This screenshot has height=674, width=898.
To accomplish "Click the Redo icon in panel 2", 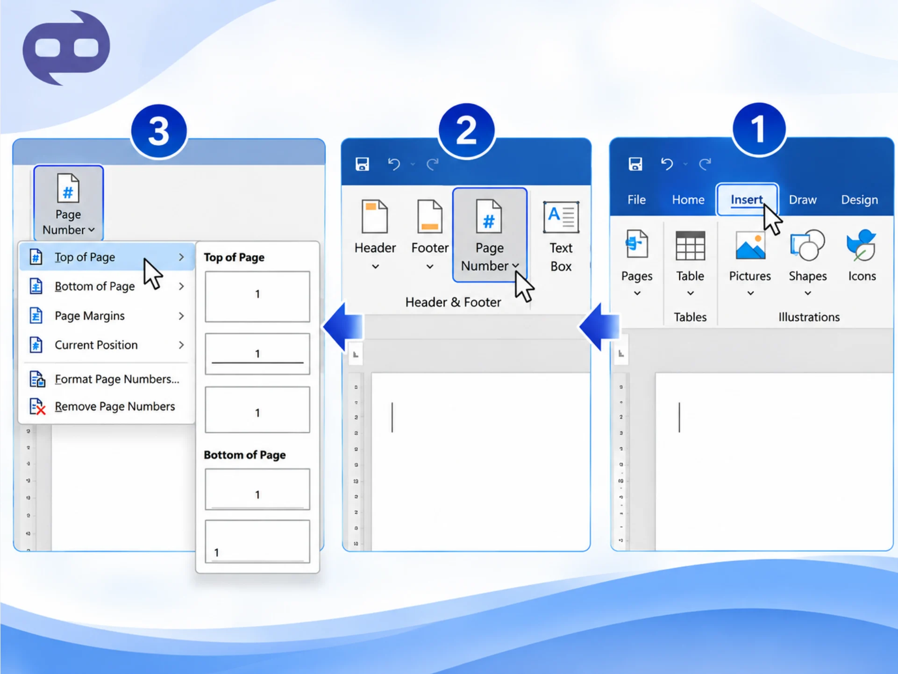I will pos(432,164).
